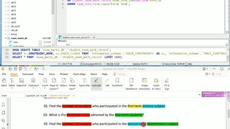Expand the db16 database node
This screenshot has height=129, width=230.
(x=6, y=14)
